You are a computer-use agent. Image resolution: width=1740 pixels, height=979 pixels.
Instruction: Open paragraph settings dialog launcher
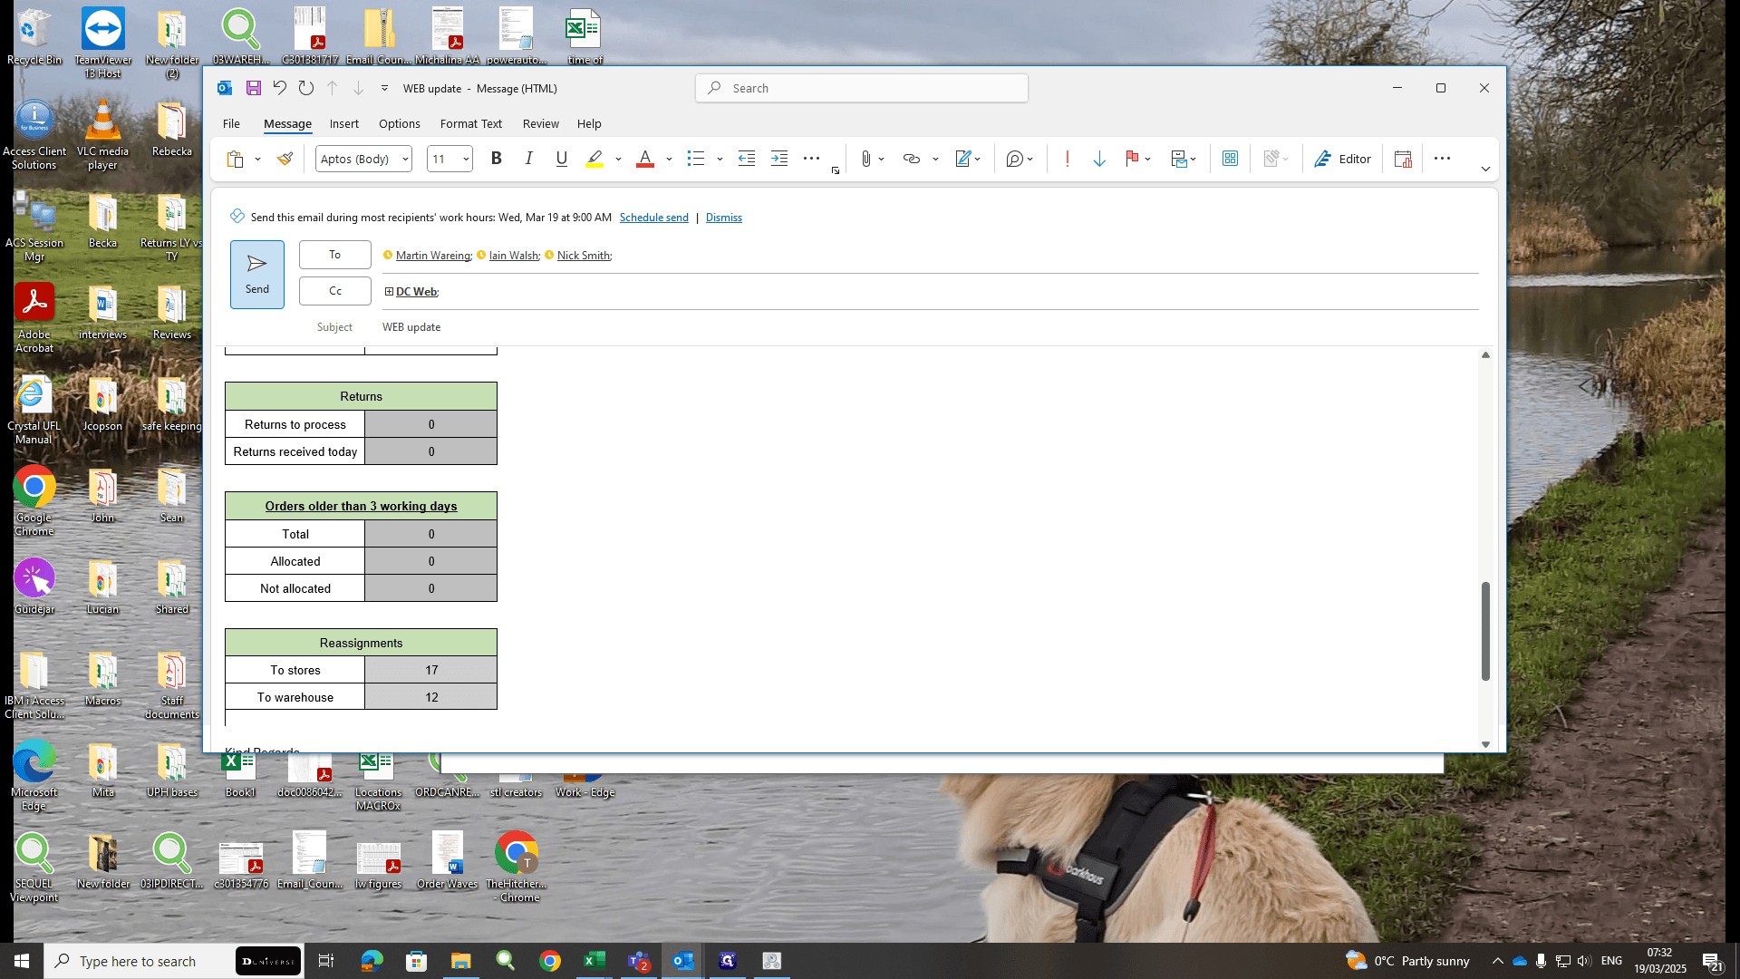pos(836,170)
